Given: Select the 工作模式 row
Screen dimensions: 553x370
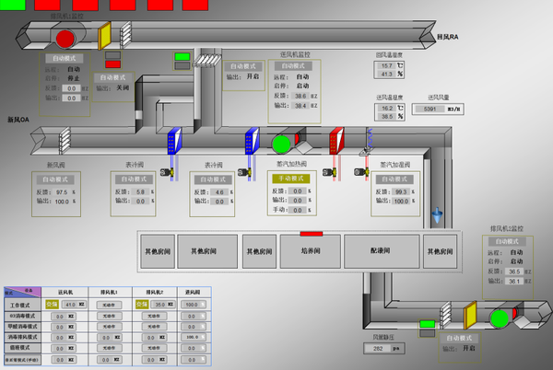Looking at the screenshot, I should coord(108,305).
